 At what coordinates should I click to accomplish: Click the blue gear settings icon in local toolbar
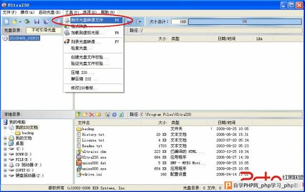pos(114,114)
